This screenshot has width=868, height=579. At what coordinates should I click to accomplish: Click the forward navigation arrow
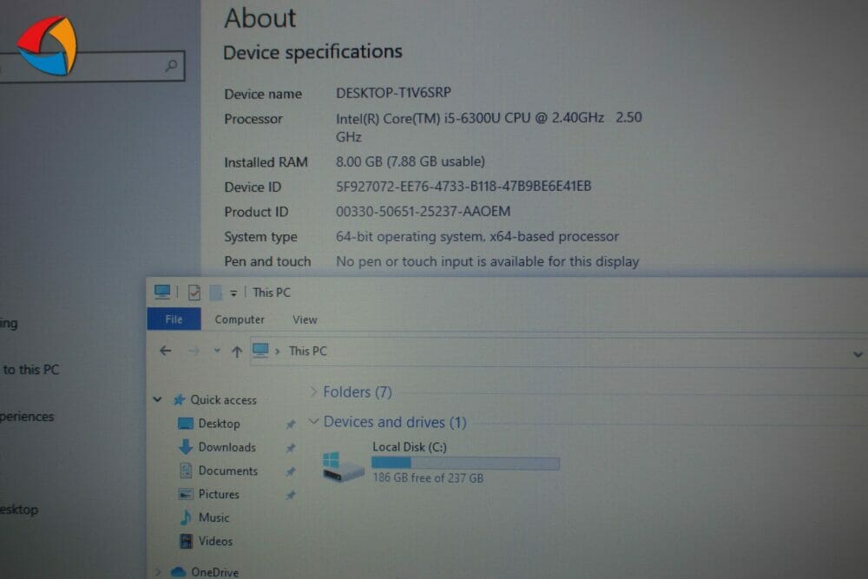pyautogui.click(x=194, y=351)
